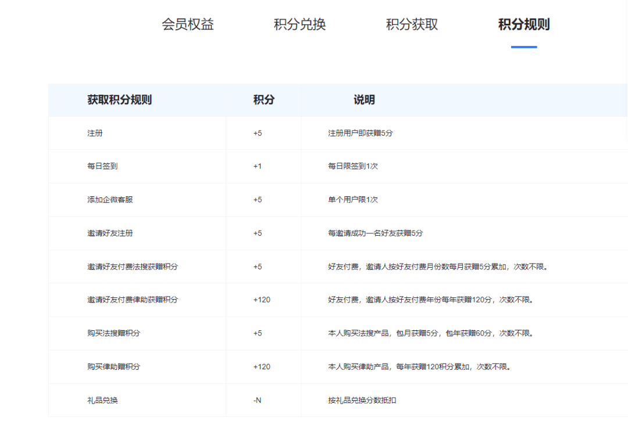Click the +5 points value for 注册
628x425 pixels.
258,133
